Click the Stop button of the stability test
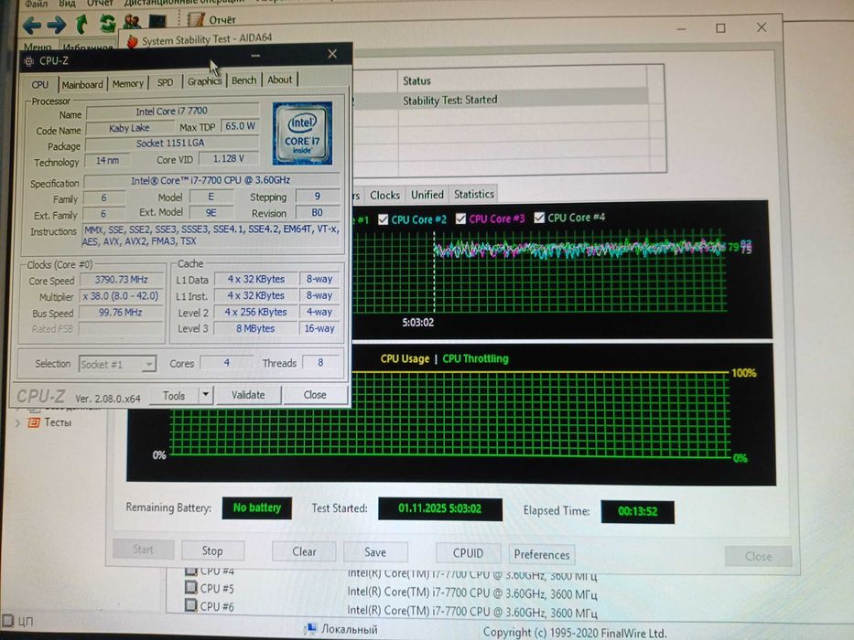 (x=212, y=550)
